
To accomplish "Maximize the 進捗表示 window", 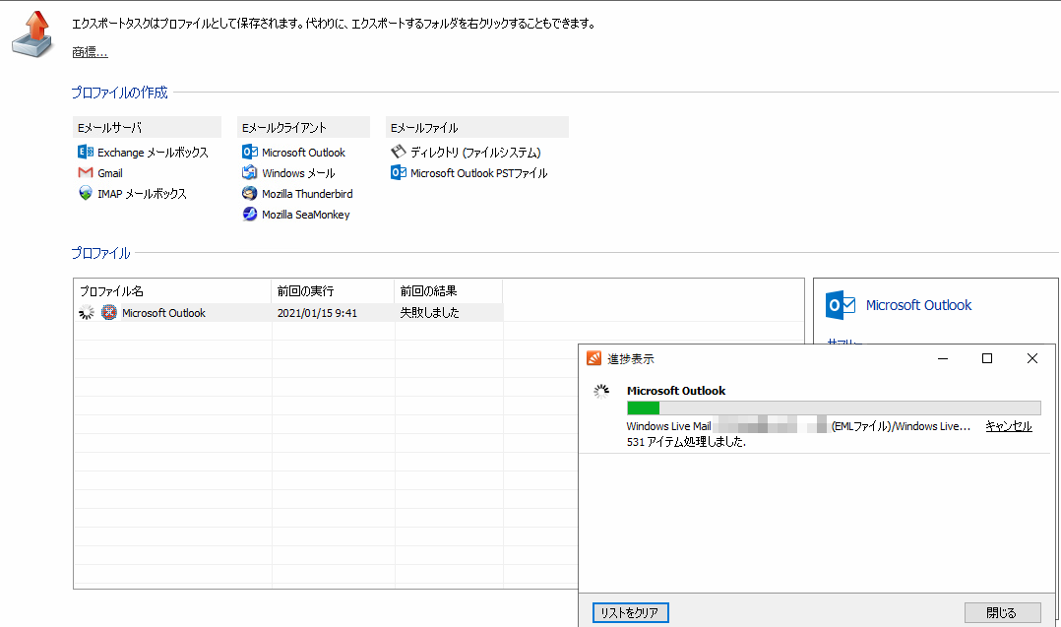I will [987, 358].
